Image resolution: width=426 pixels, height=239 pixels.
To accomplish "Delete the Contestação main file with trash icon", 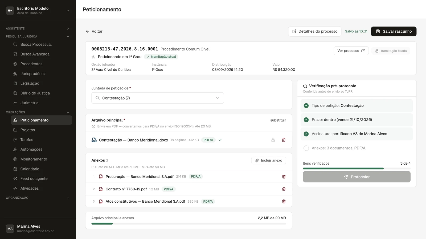I will 284,140.
